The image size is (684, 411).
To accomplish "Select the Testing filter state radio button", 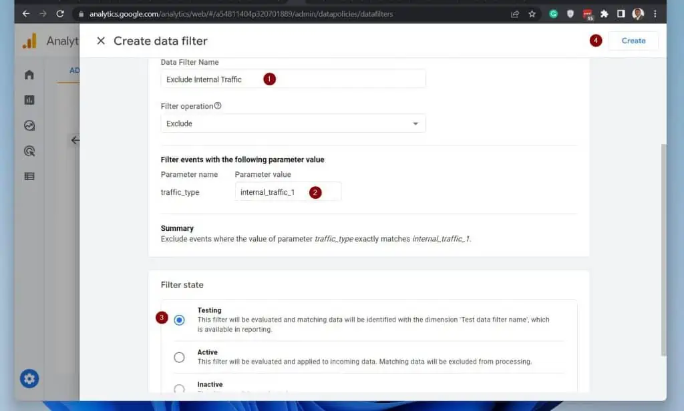I will [x=179, y=320].
